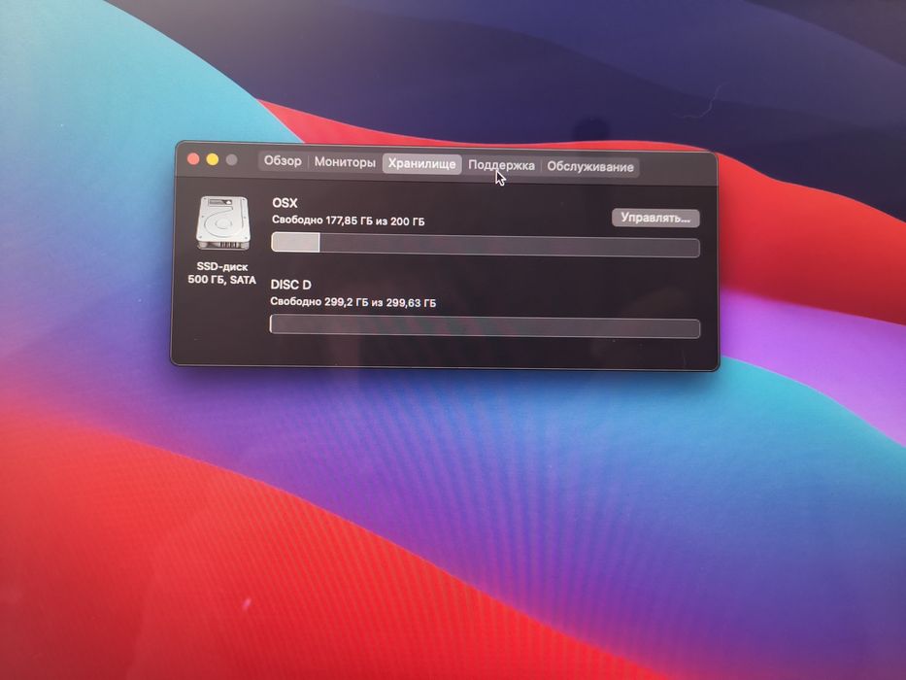Click the OSX volume name
The height and width of the screenshot is (680, 906).
point(285,203)
